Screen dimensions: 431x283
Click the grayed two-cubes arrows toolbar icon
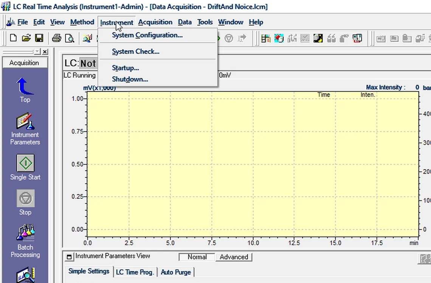(292, 38)
